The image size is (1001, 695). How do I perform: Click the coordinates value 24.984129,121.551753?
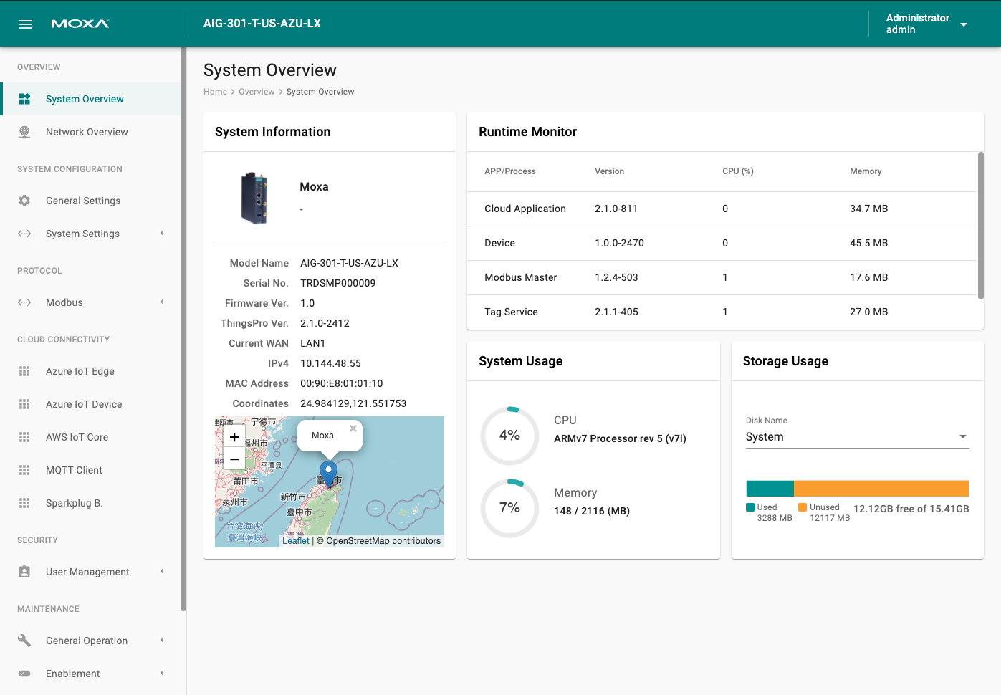[353, 403]
